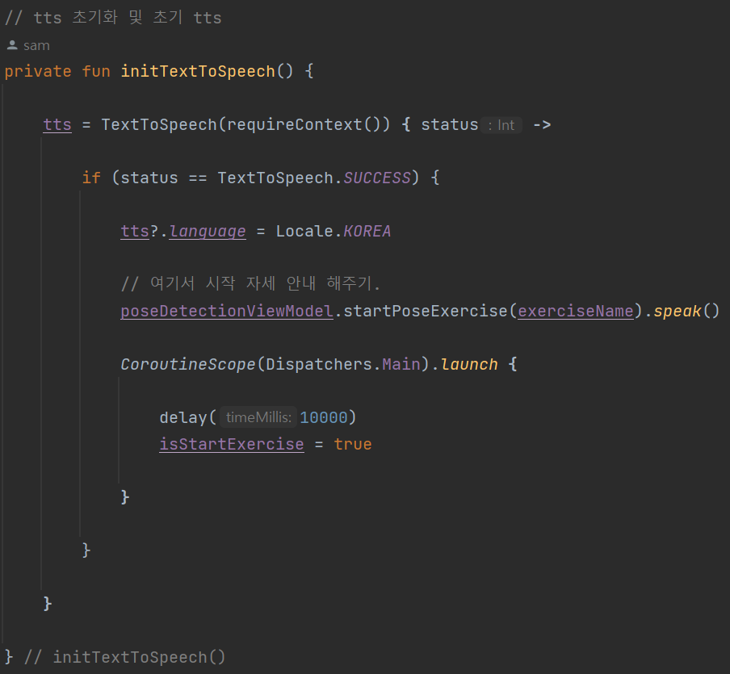Click the fun keyword
This screenshot has width=730, height=674.
click(x=96, y=71)
